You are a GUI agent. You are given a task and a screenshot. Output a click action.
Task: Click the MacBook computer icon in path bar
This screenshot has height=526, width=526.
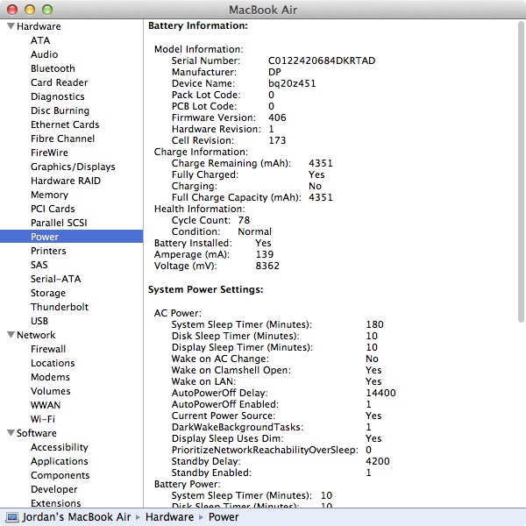(x=12, y=517)
